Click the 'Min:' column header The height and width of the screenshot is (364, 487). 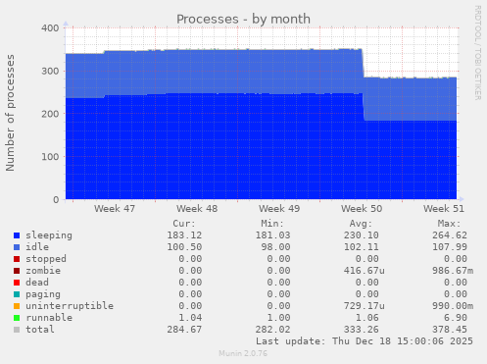click(272, 224)
